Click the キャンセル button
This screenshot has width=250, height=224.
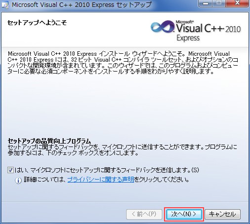click(222, 214)
